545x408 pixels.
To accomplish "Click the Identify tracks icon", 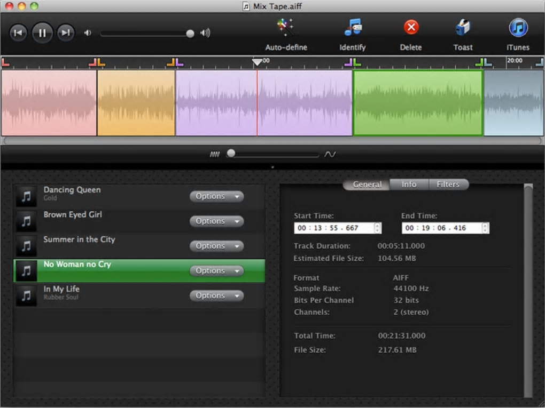I will tap(353, 28).
